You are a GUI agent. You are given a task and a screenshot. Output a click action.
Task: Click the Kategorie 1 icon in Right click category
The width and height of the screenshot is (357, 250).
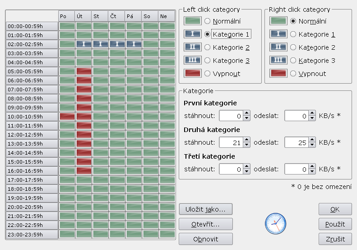(x=278, y=34)
